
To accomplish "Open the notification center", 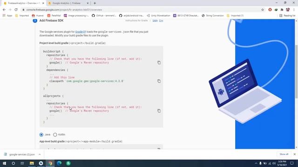I will click(292, 163).
